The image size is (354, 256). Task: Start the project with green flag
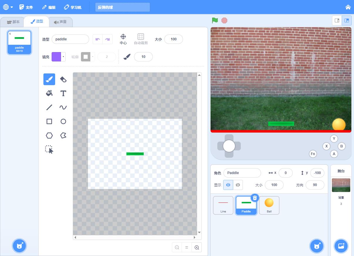point(215,20)
